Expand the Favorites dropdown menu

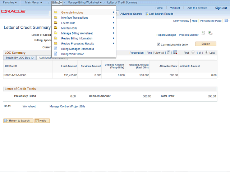pos(10,3)
